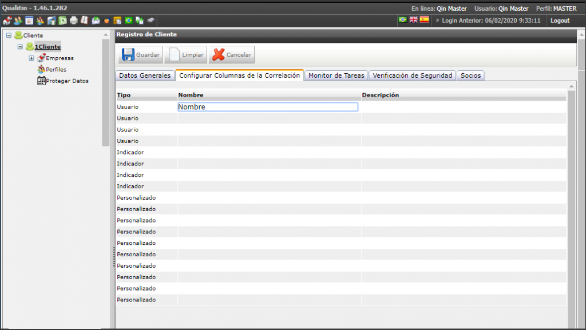Open Verificación de Seguridad tab
586x330 pixels.
pos(412,75)
